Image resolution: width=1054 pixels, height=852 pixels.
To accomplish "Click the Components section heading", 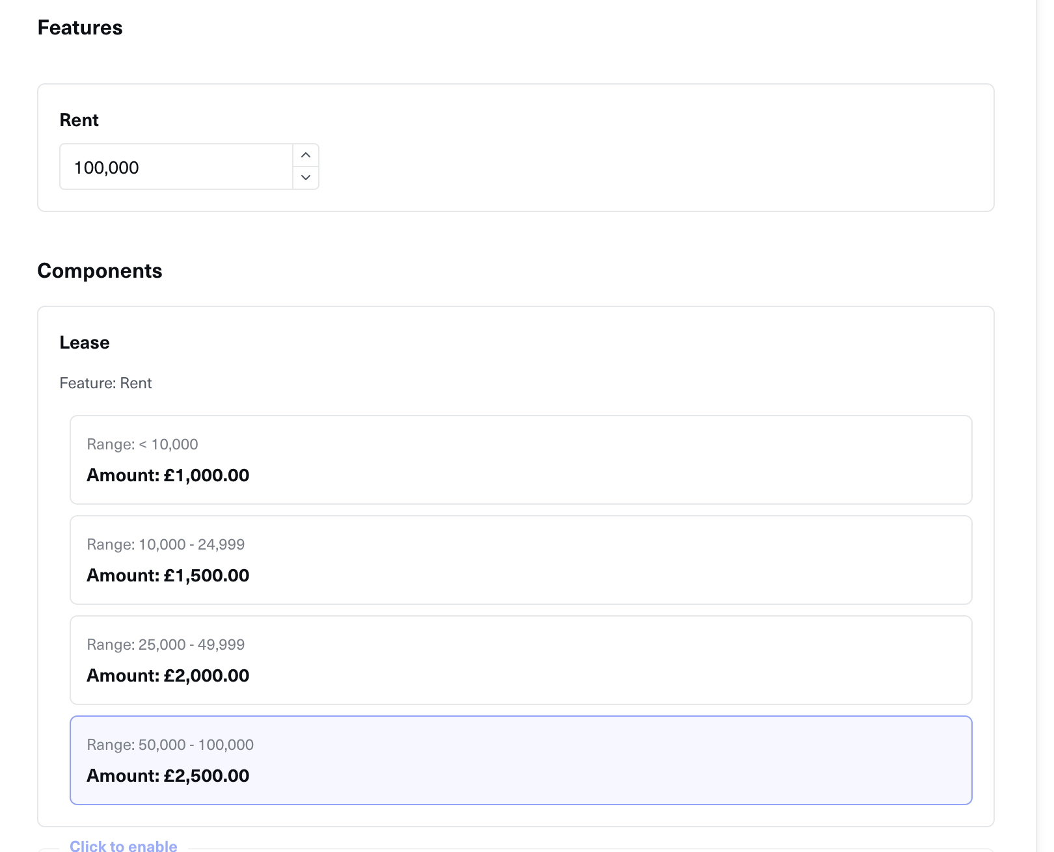I will click(100, 271).
